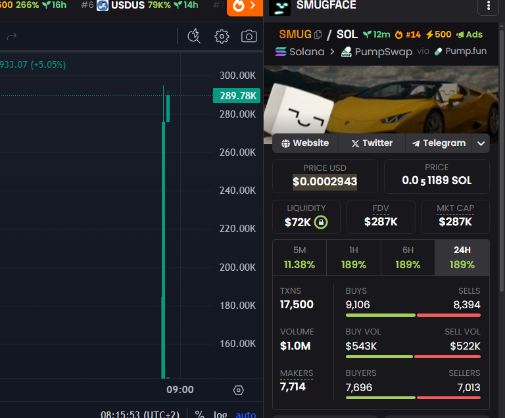Click the Pump.fun pill icon

438,51
